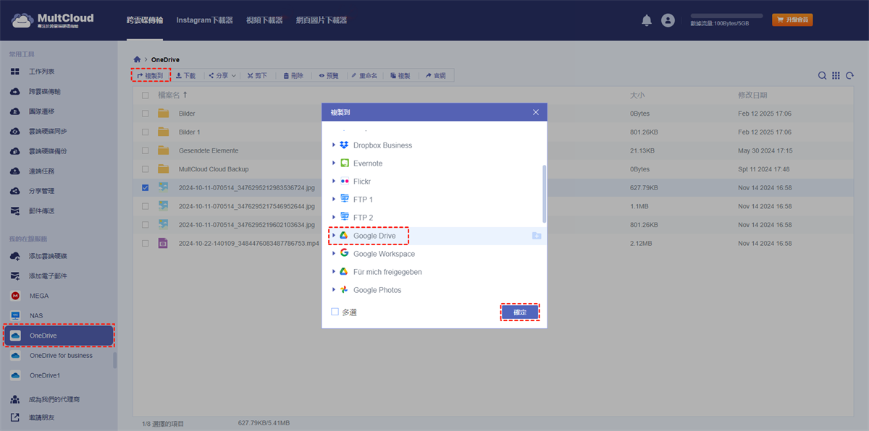
Task: Check the MultCloud Cloud Backup checkbox
Action: pos(146,169)
